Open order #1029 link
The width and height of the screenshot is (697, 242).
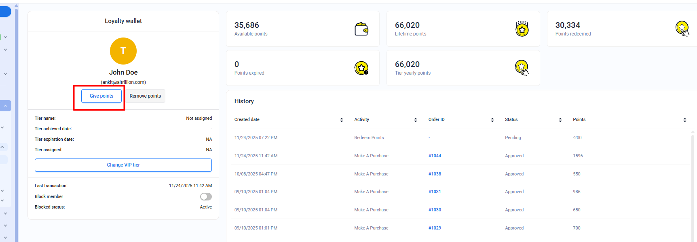coord(435,228)
